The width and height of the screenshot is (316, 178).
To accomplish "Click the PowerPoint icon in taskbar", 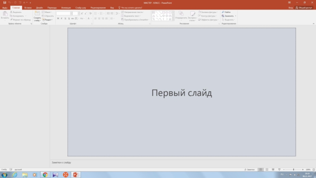I will pos(75,174).
